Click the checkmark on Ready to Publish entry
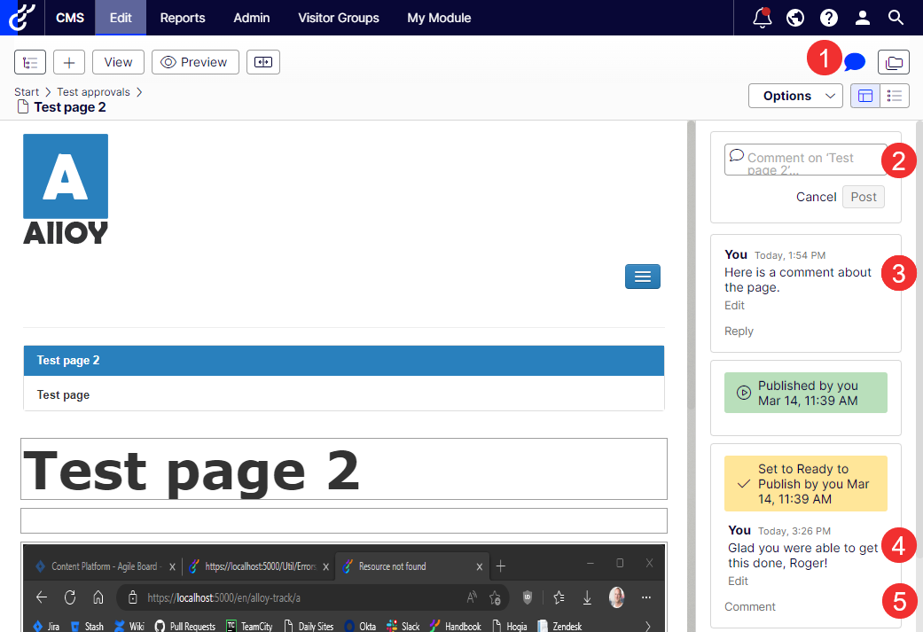Viewport: 923px width, 632px height. pos(744,484)
